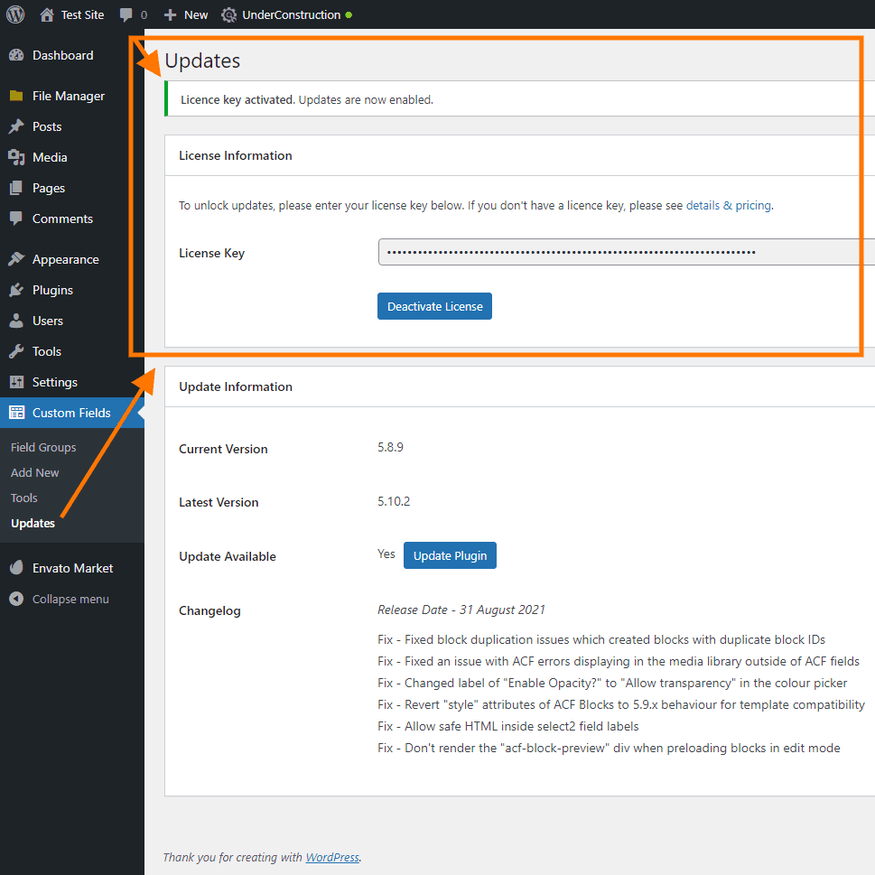875x875 pixels.
Task: Click the Update Information heading
Action: coord(236,386)
